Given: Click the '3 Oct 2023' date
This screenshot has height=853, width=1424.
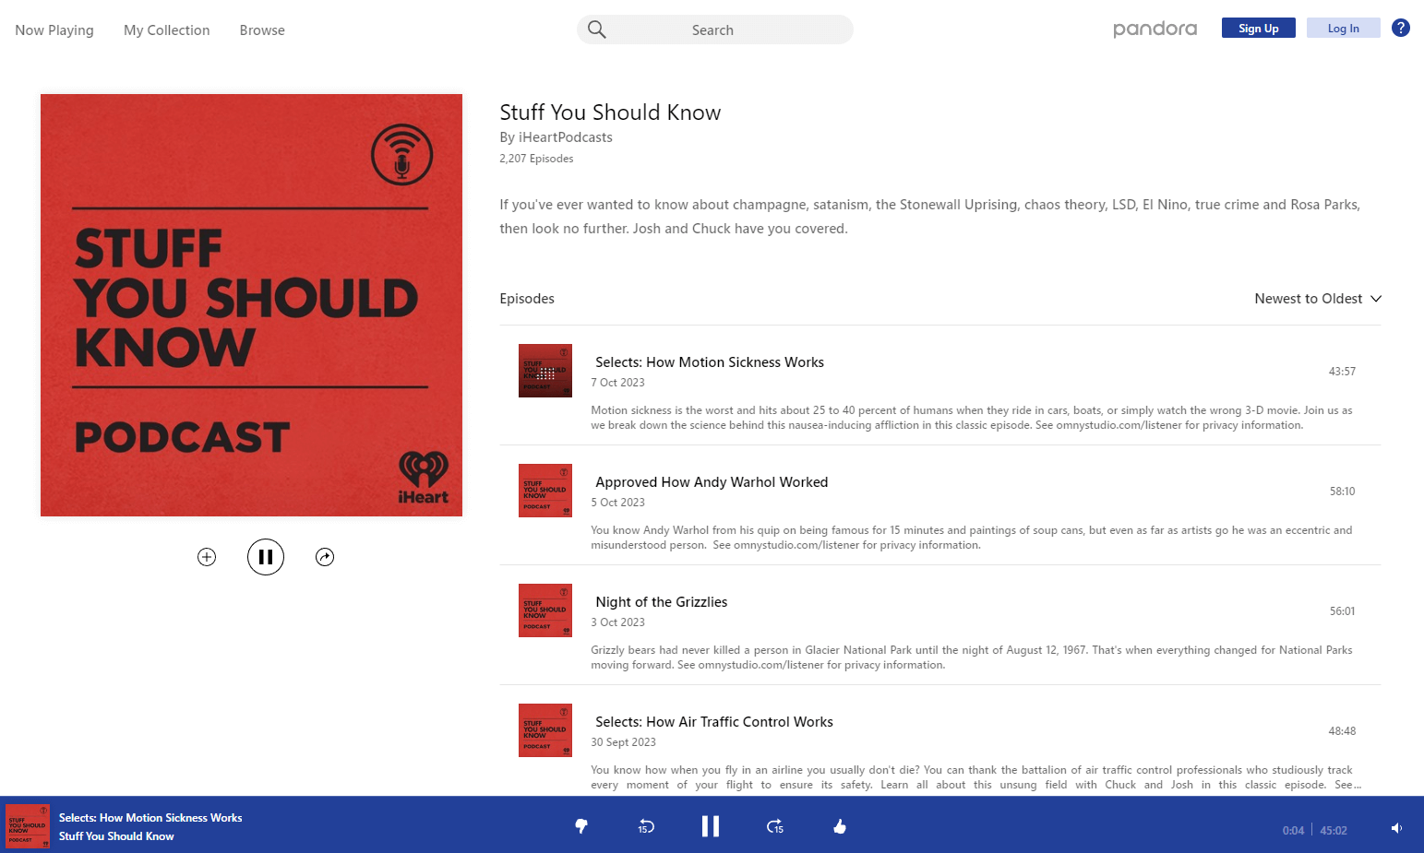Looking at the screenshot, I should [x=617, y=622].
